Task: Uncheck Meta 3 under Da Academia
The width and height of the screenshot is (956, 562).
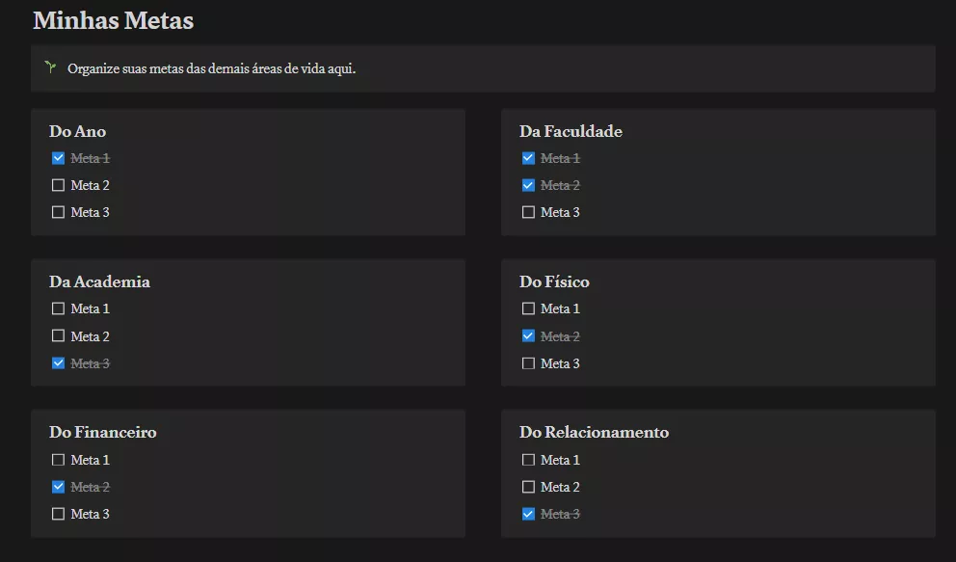Action: click(x=58, y=363)
